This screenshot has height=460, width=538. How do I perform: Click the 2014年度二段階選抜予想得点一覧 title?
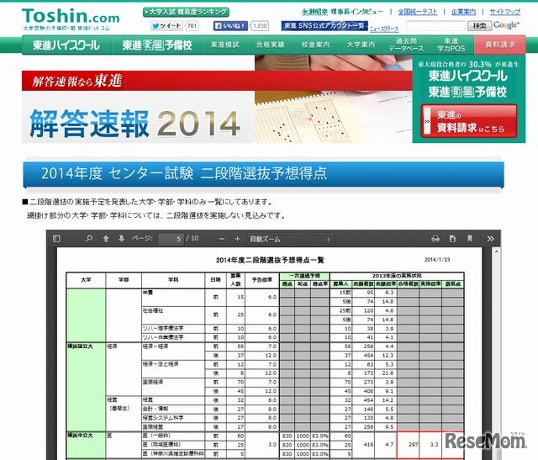[270, 260]
